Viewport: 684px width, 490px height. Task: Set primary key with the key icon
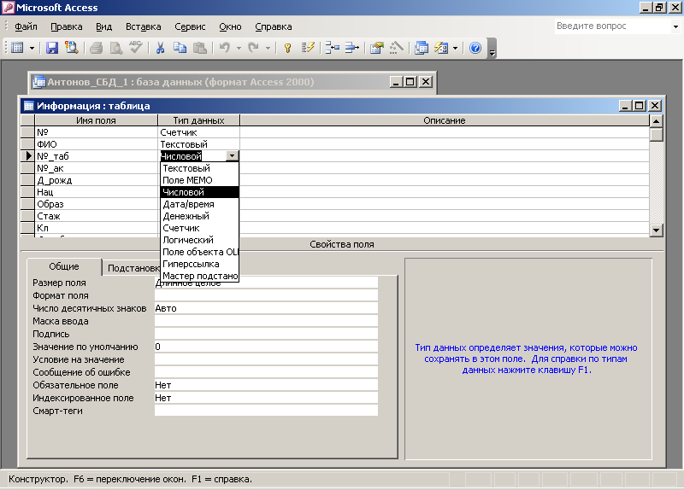(x=287, y=48)
